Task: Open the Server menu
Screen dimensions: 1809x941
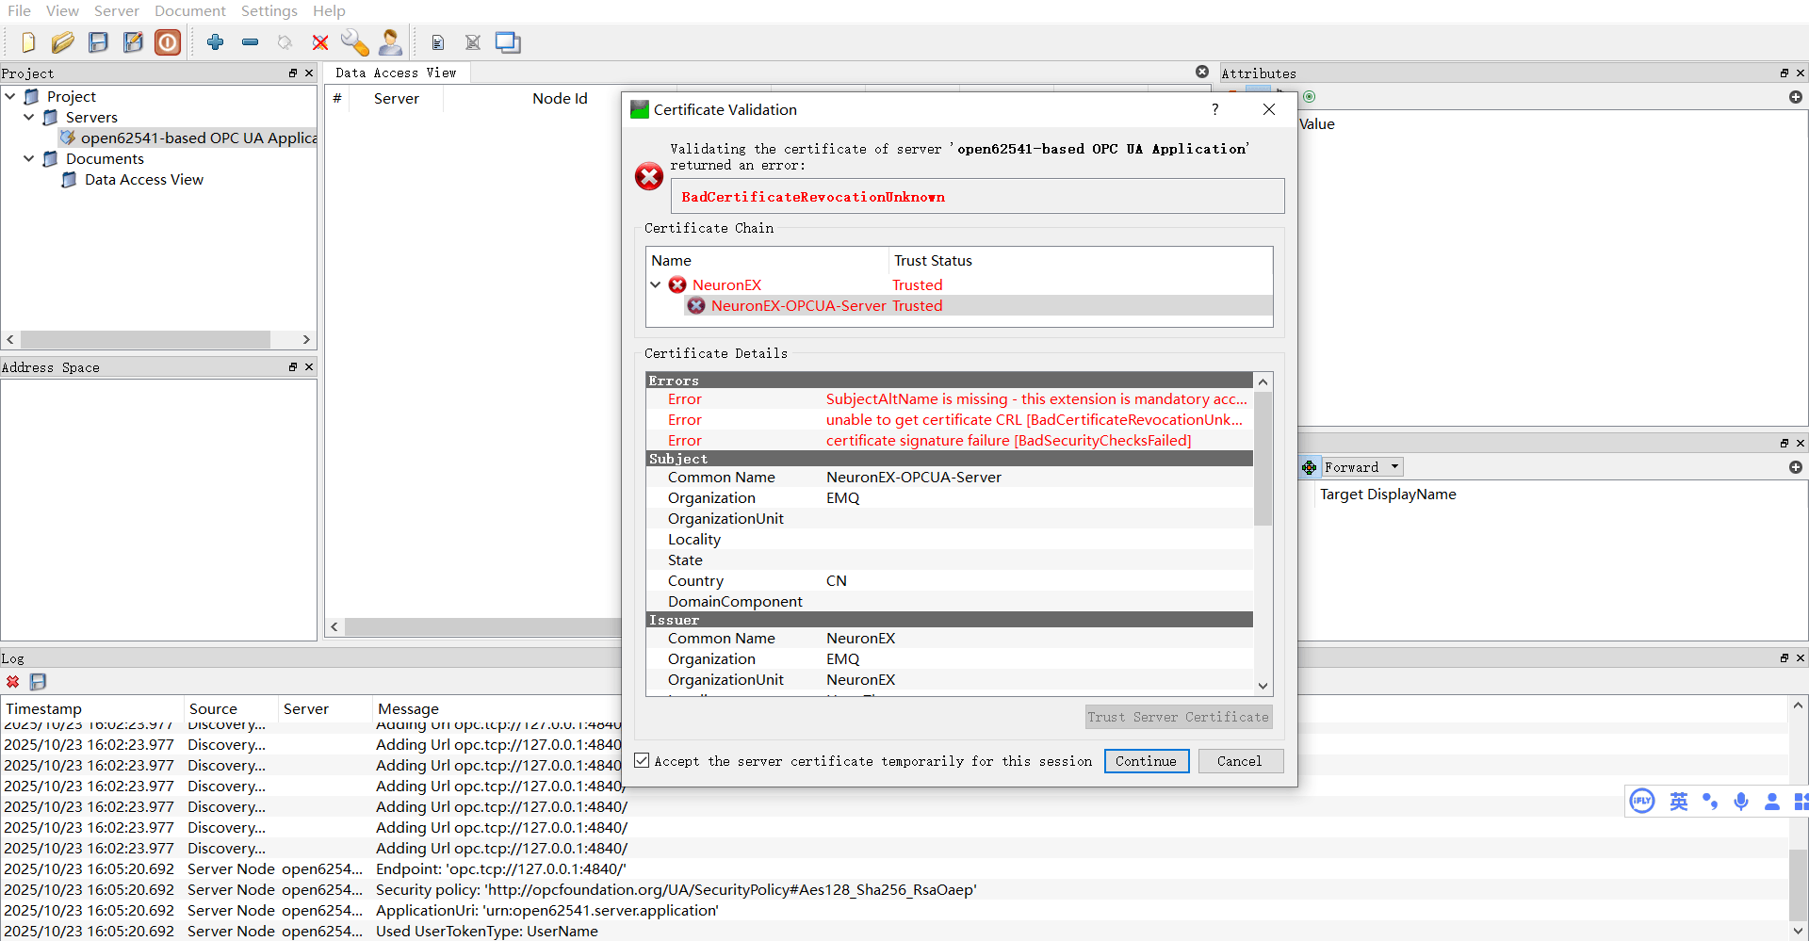Action: (x=116, y=10)
